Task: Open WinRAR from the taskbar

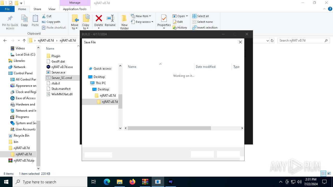Action: 145,182
